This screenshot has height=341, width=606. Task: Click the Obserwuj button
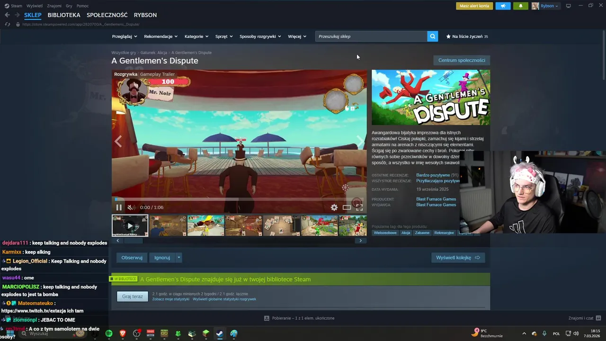132,258
